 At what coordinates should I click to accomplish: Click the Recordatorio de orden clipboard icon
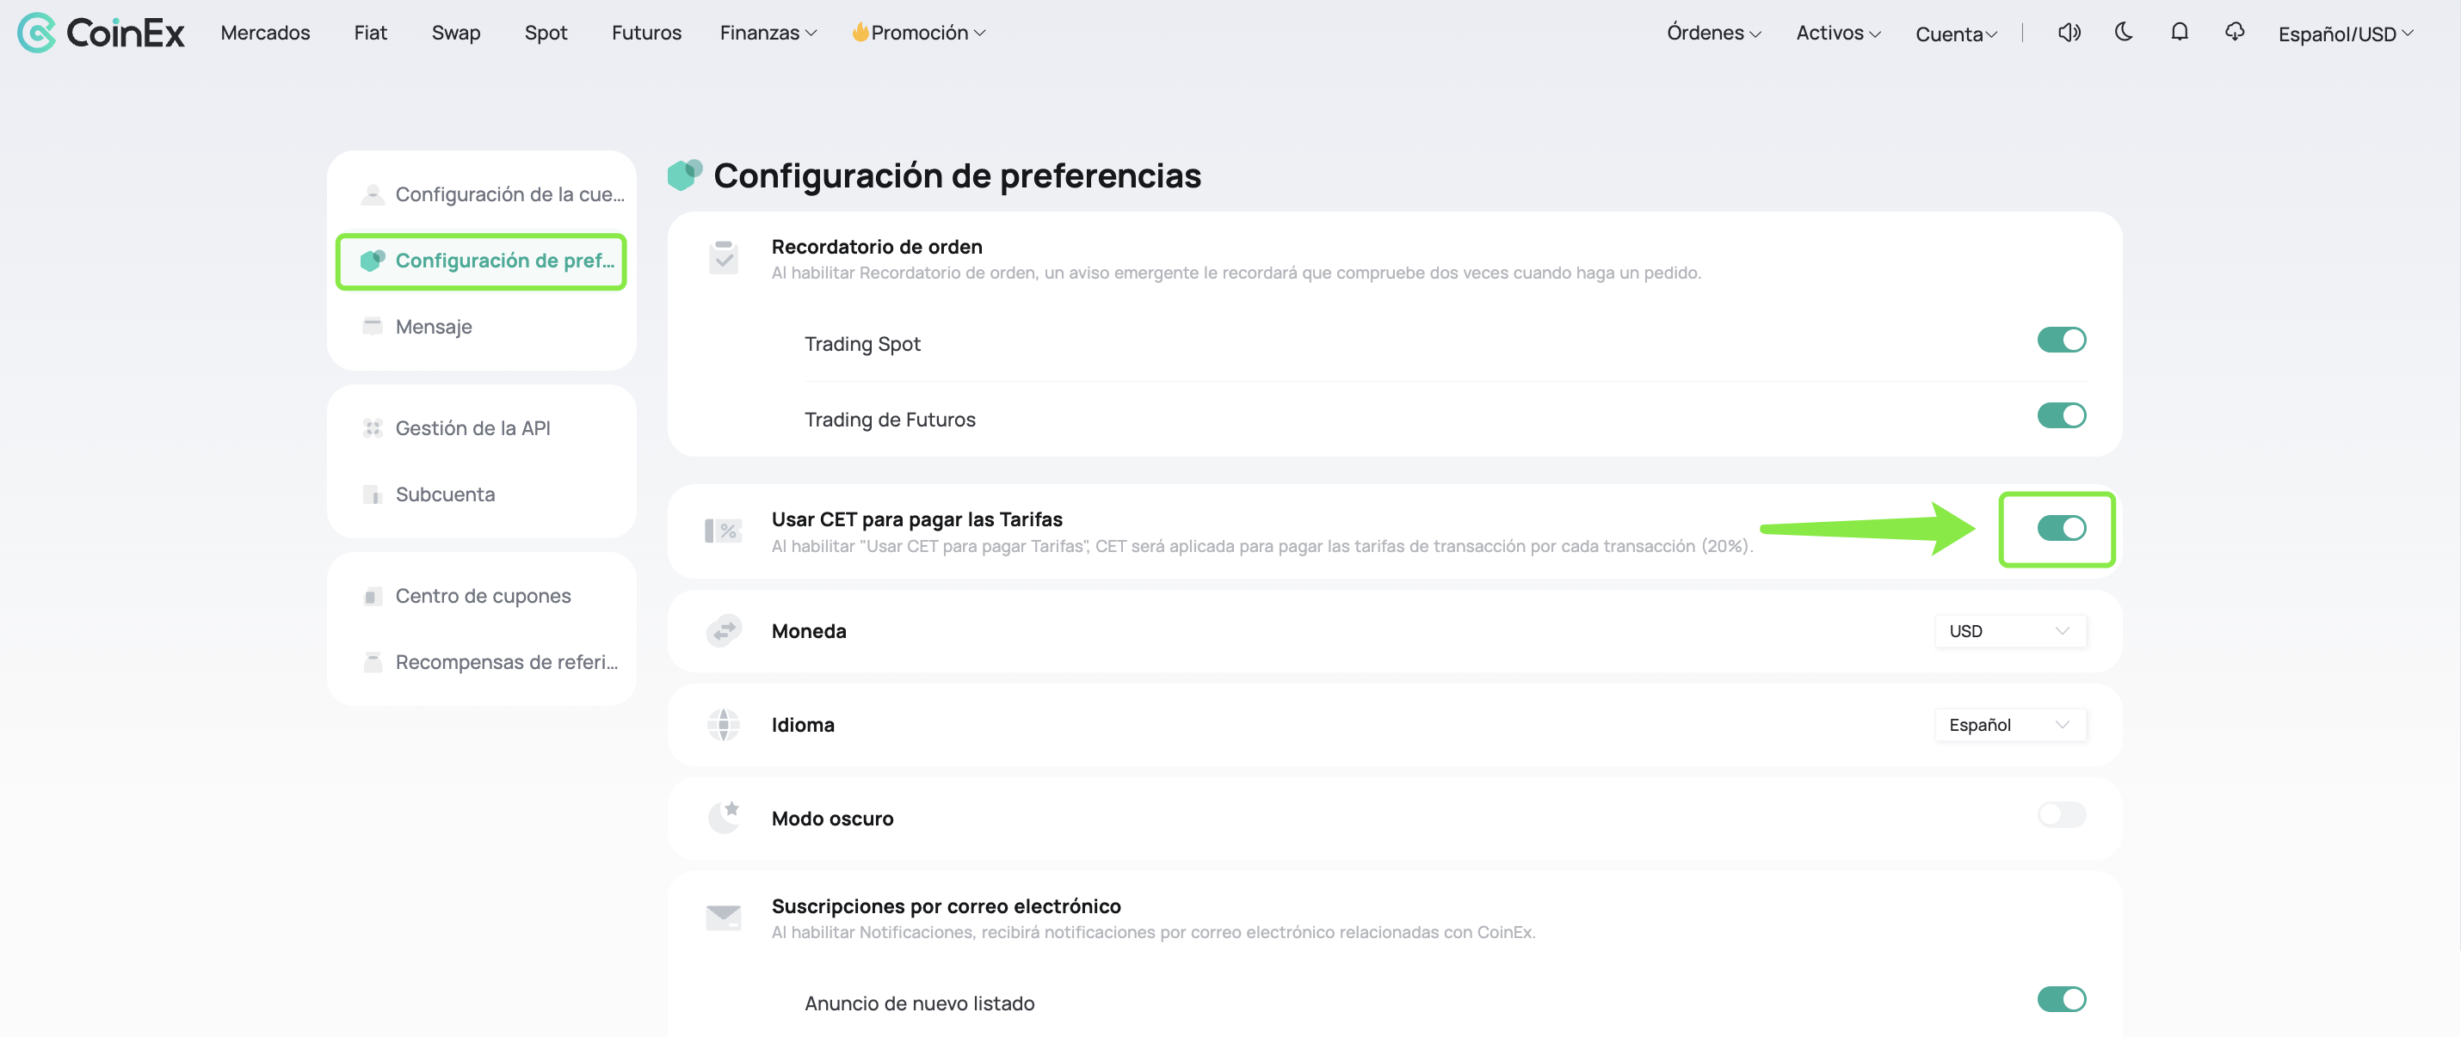click(723, 257)
